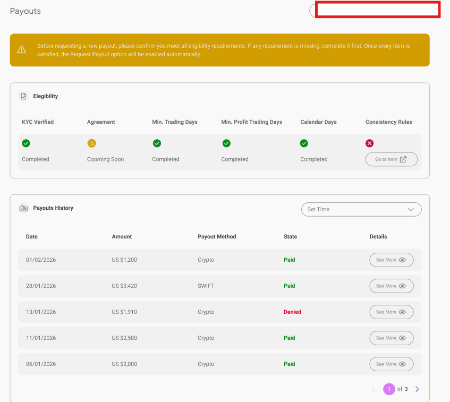
Task: Go to previous page of payouts
Action: tap(373, 389)
